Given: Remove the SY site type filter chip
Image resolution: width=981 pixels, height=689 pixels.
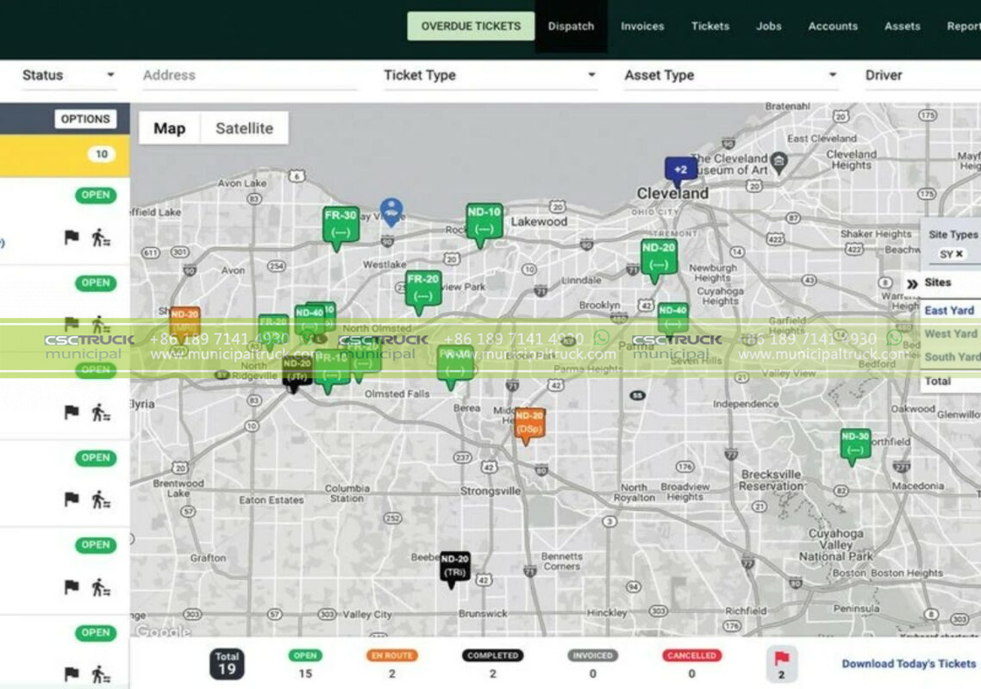Looking at the screenshot, I should pyautogui.click(x=959, y=254).
